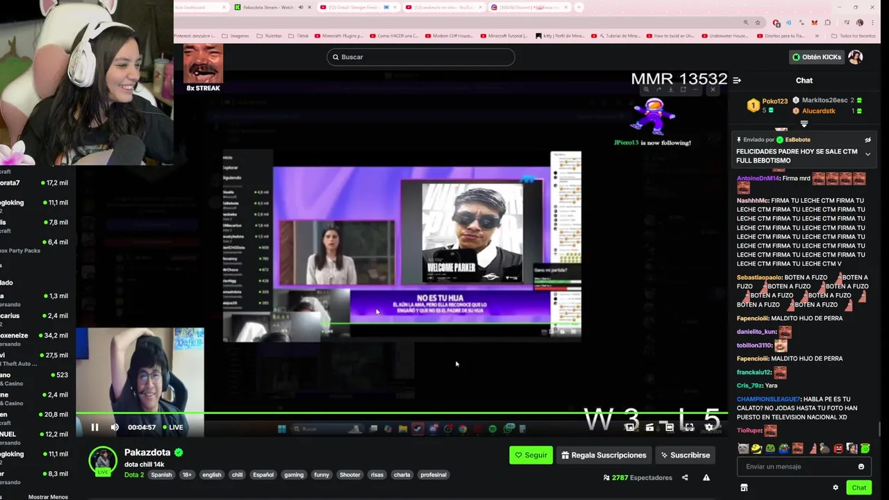Expand the pinned message chevron

pyautogui.click(x=867, y=153)
